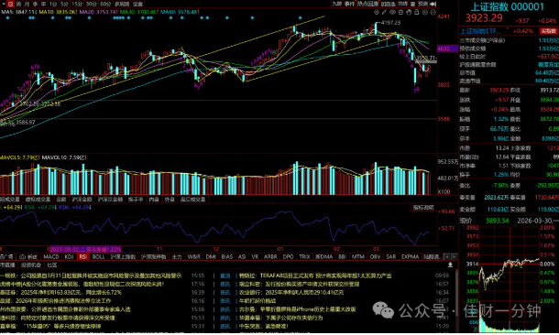Select the RSI indicator tab
The height and width of the screenshot is (335, 559).
(x=82, y=256)
